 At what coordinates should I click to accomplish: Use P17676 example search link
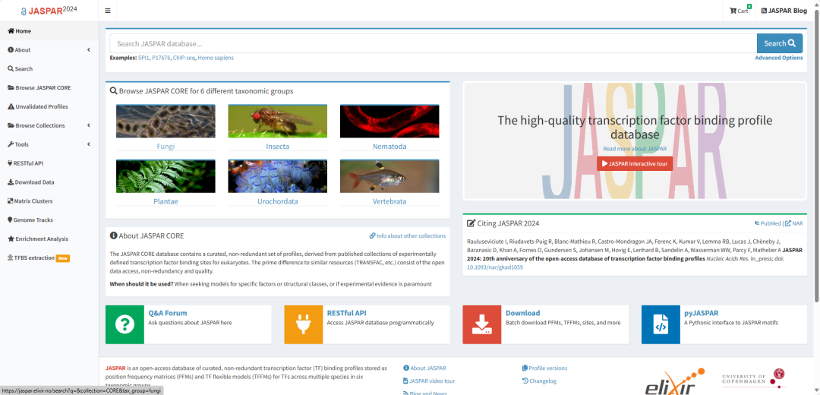point(161,58)
